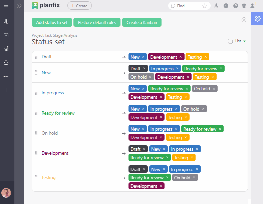Open the briefcase icon in sidebar

coord(6,62)
